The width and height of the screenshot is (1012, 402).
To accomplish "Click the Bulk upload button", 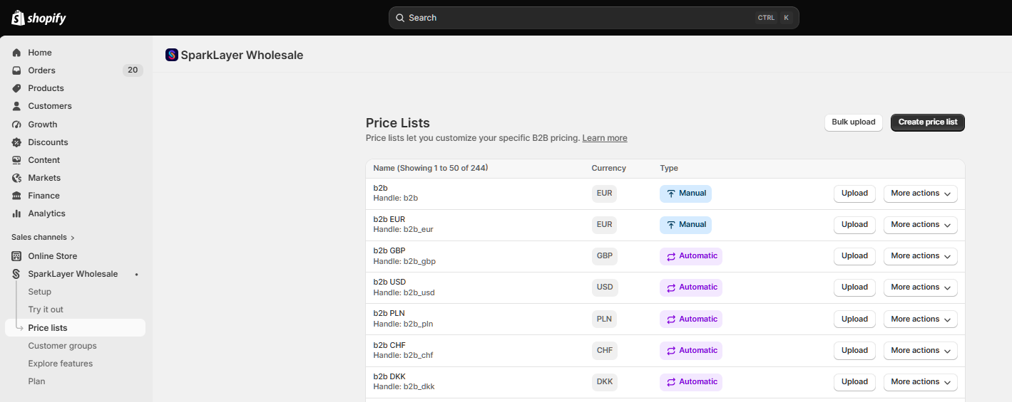I will click(854, 122).
